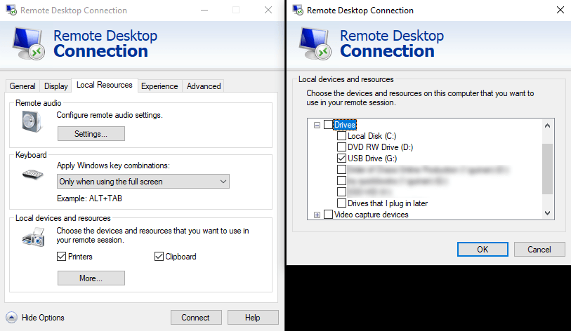Enable Drives that I plug in later

341,203
